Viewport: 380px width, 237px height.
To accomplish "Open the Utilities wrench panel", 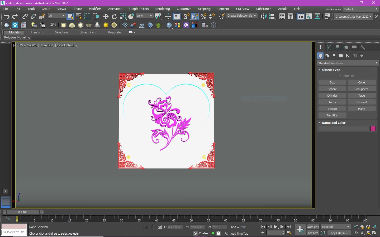I will [363, 47].
